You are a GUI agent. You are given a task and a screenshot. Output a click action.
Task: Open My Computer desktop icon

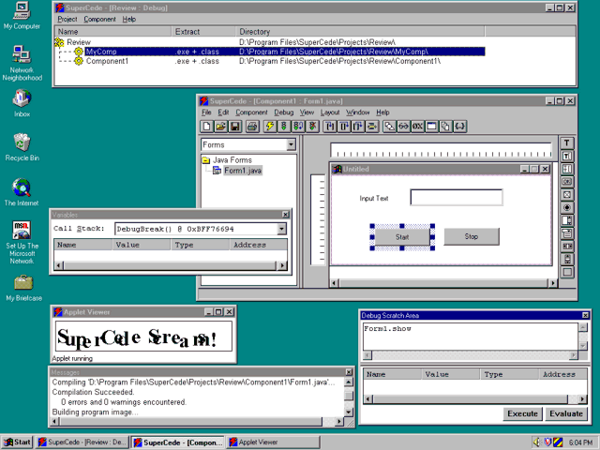point(22,16)
